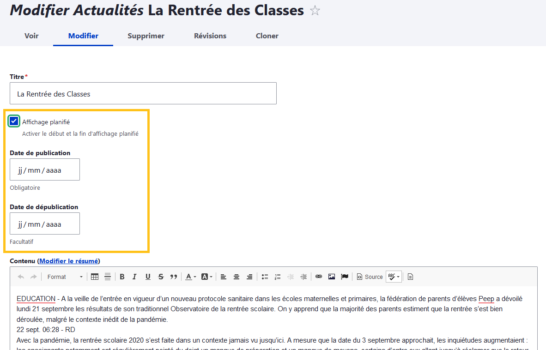Expand the text color dropdown
Image resolution: width=546 pixels, height=350 pixels.
click(x=191, y=277)
